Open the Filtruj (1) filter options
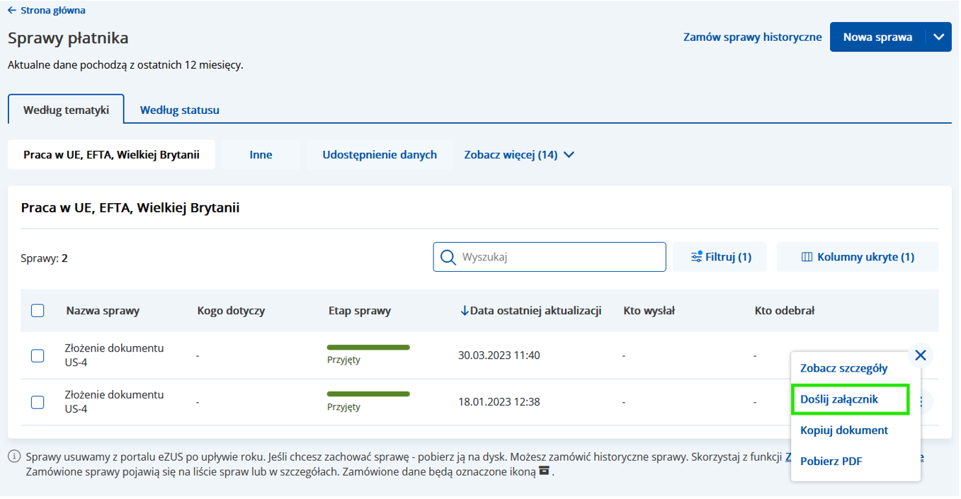The image size is (961, 499). (x=720, y=257)
